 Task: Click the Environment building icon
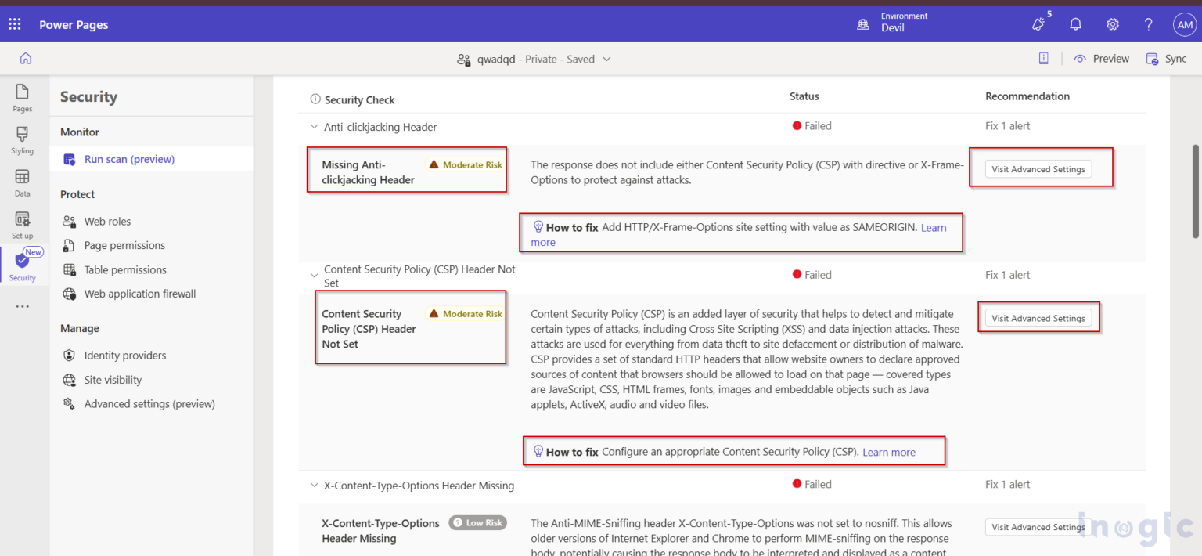(x=863, y=24)
